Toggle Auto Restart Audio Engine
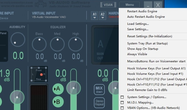The height and width of the screenshot is (110, 187). [146, 17]
